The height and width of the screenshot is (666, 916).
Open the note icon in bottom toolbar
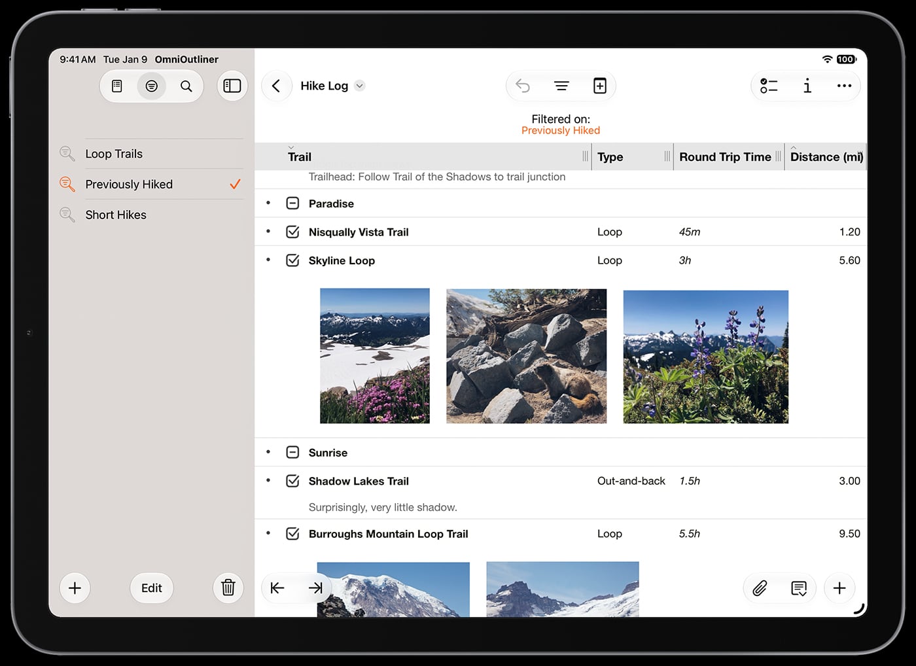799,588
